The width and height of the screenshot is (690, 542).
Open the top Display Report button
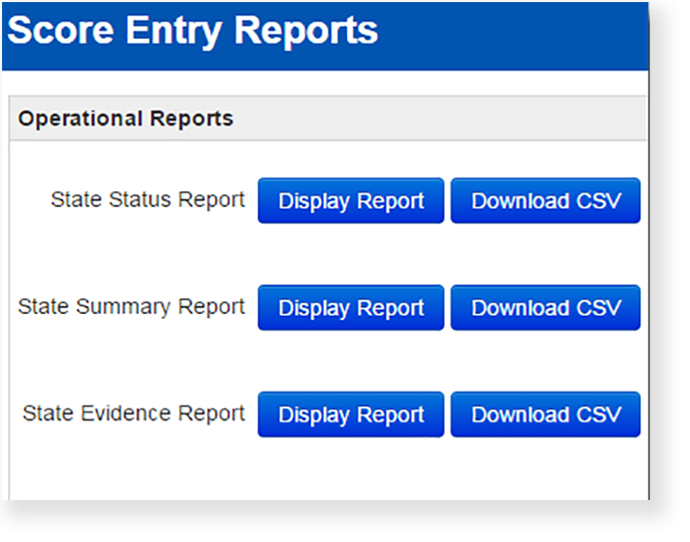point(351,201)
